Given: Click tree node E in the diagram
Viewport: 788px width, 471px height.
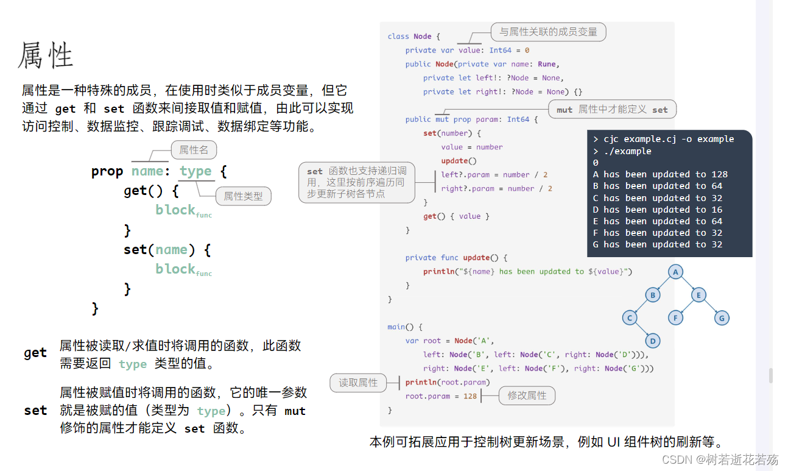Looking at the screenshot, I should click(x=698, y=296).
